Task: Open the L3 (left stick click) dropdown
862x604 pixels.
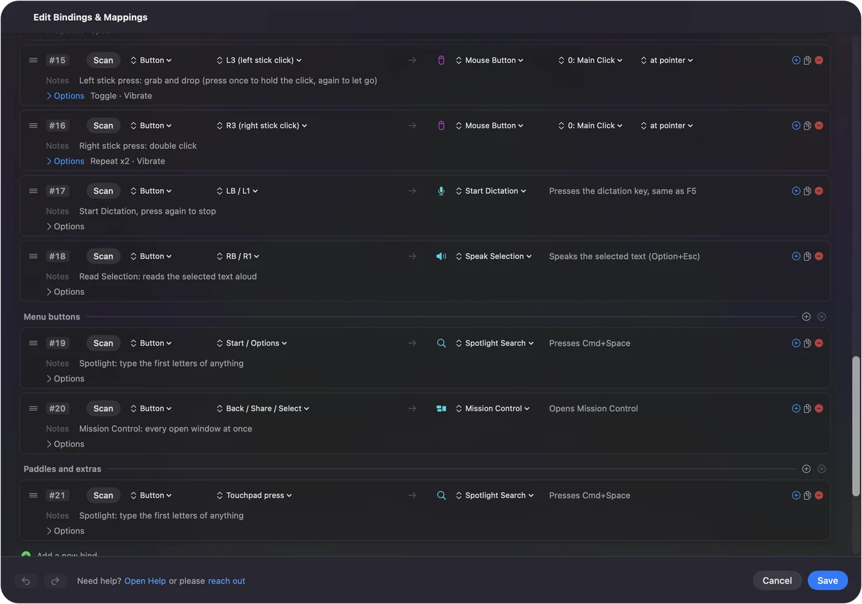Action: (x=259, y=60)
